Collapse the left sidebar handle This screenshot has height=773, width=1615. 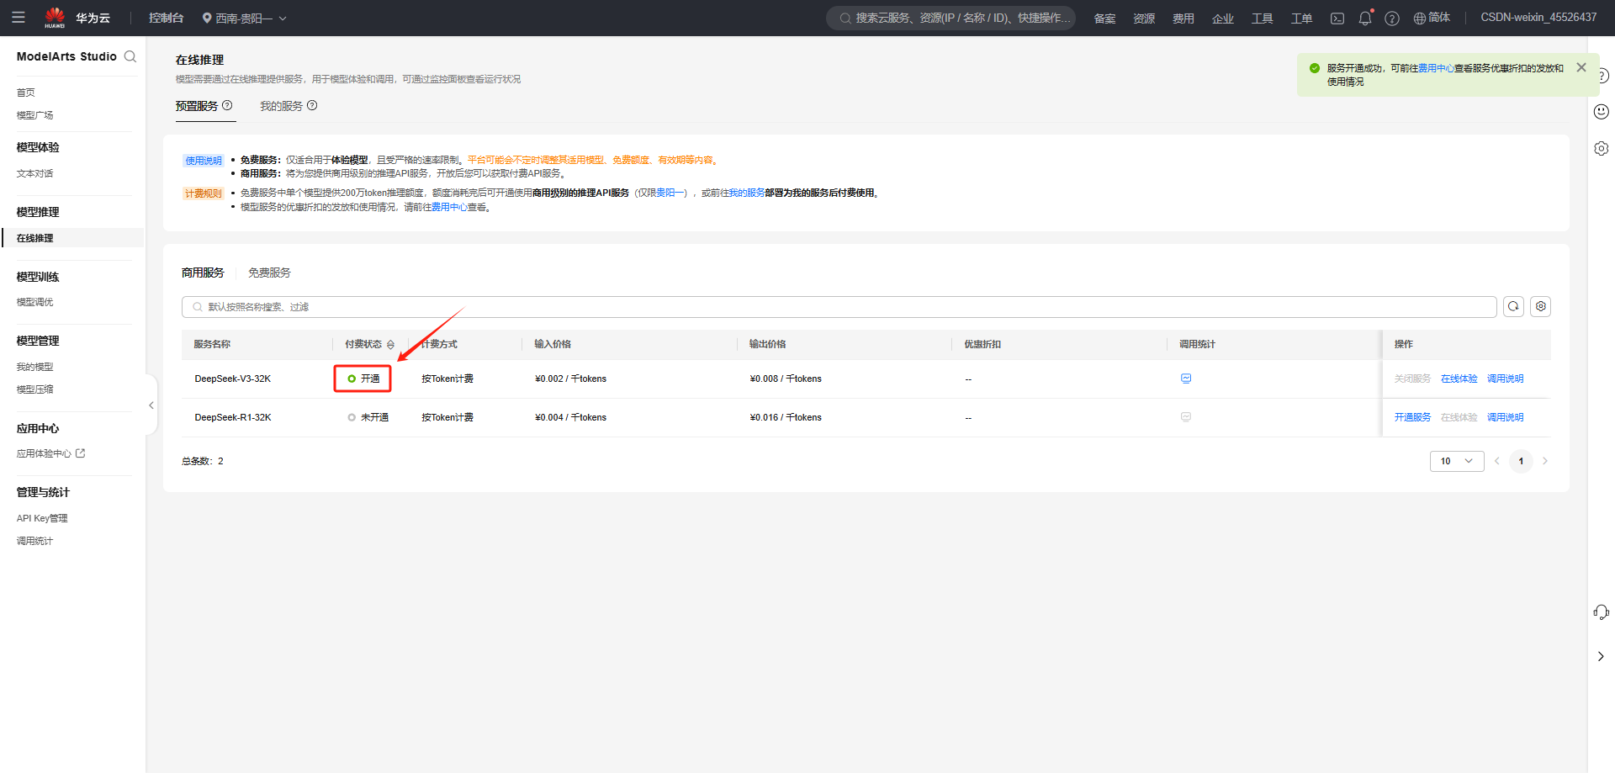pos(151,405)
